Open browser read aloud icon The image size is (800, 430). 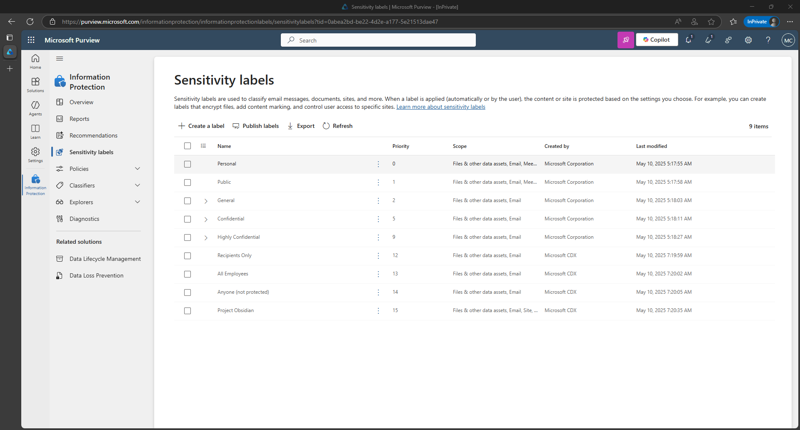coord(678,22)
